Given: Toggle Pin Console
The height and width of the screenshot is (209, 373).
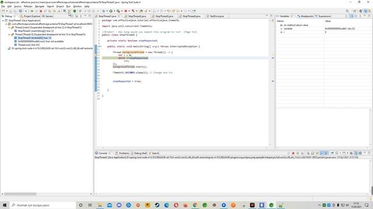Looking at the screenshot, I should coord(332,153).
